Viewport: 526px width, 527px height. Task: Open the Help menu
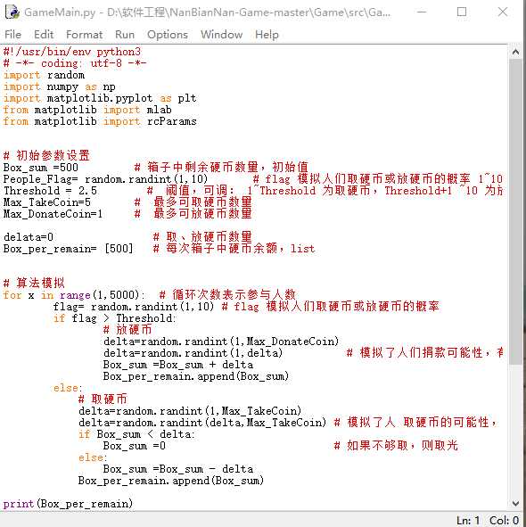click(267, 35)
